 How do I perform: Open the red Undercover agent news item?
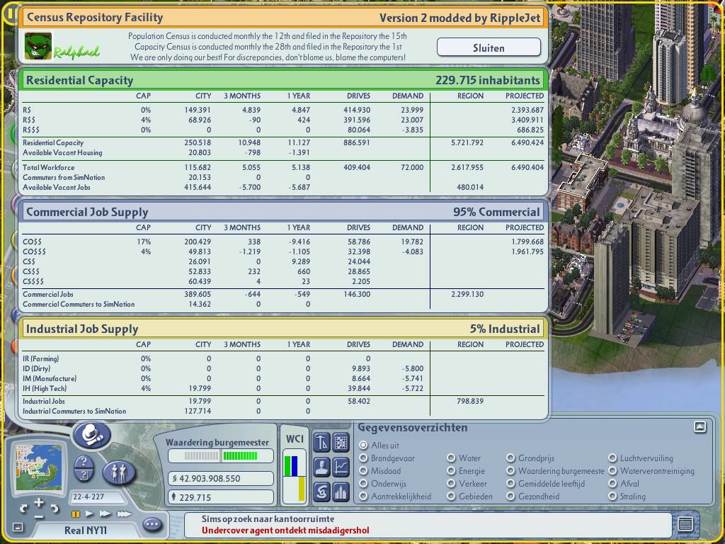click(285, 530)
